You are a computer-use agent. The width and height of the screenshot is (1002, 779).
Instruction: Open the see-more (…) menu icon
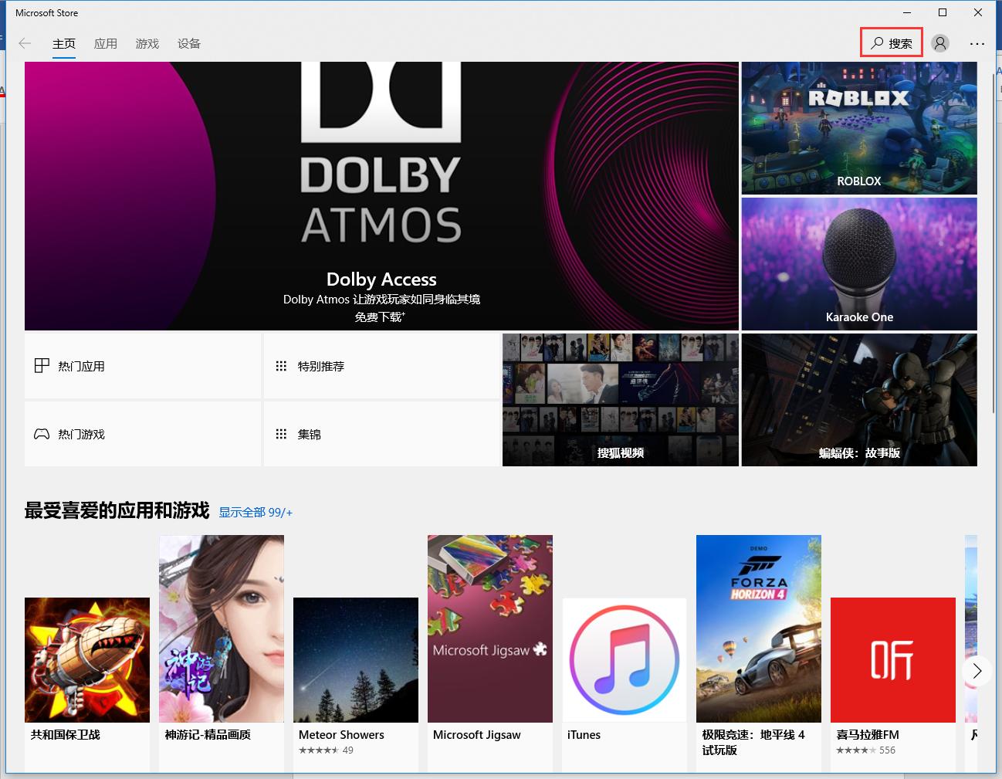tap(977, 43)
